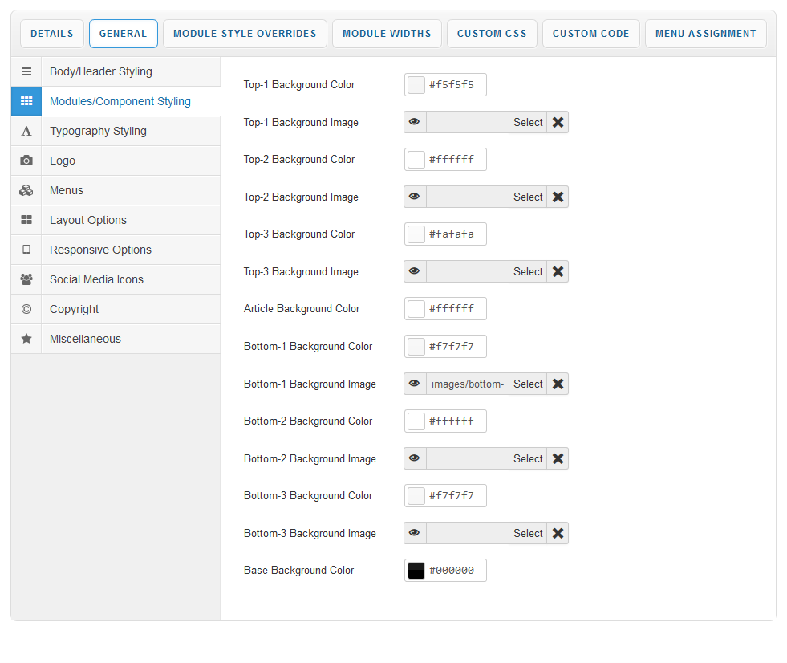The width and height of the screenshot is (787, 663).
Task: Open Base Background Color black swatch
Action: point(416,571)
